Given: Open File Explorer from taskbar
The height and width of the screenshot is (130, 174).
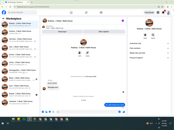Looking at the screenshot, I should pos(13,119).
